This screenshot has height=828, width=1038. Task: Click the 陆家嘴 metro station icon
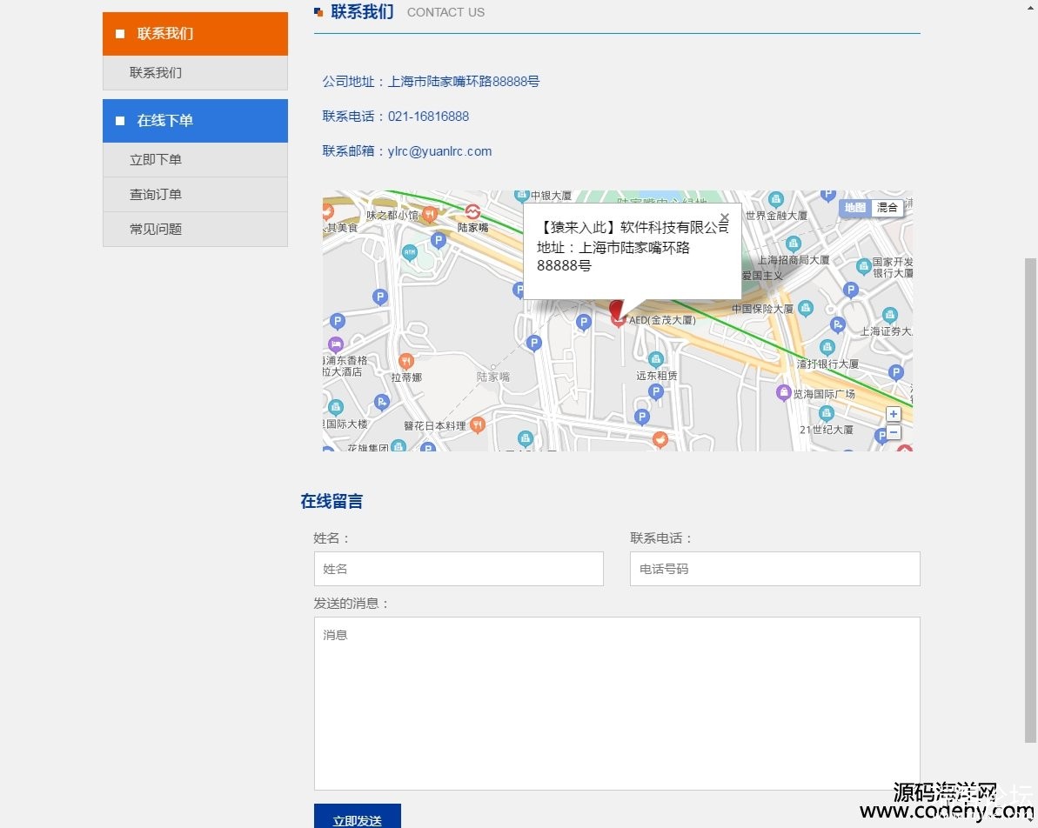[472, 212]
